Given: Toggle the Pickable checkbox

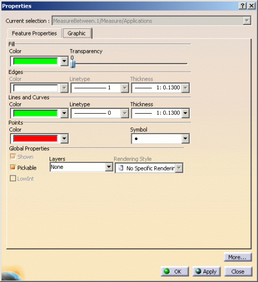Looking at the screenshot, I should coord(13,167).
